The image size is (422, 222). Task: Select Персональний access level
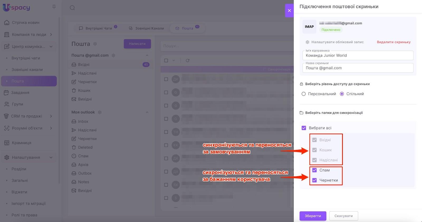coord(304,94)
